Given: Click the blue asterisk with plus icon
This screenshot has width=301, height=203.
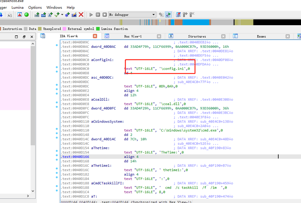Looking at the screenshot, I should [67, 14].
